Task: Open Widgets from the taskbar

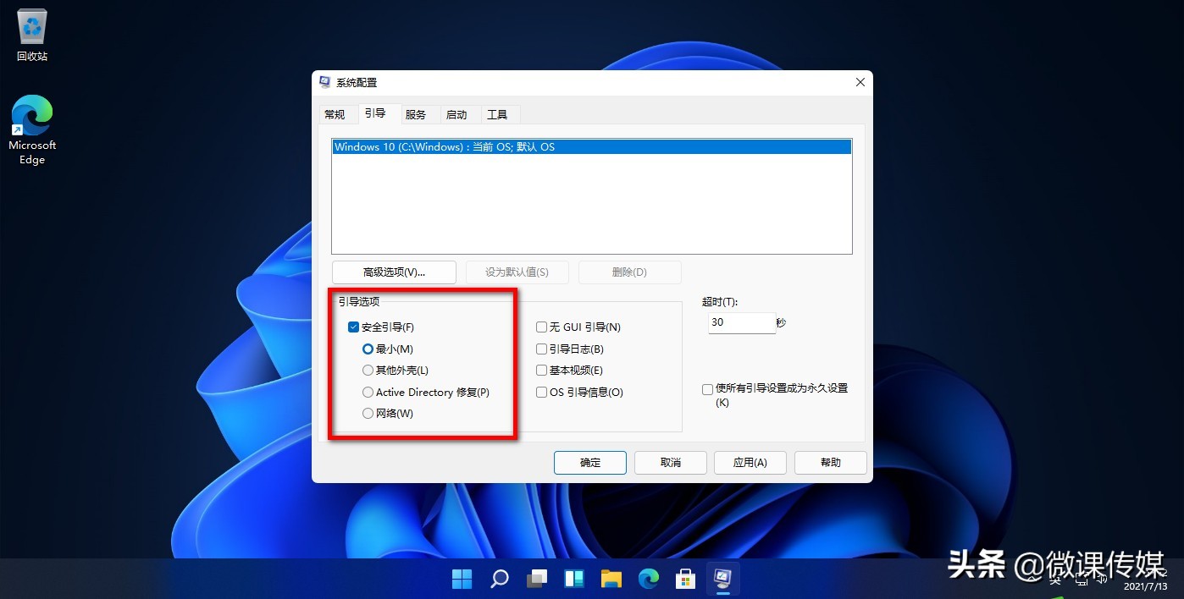Action: 574,579
